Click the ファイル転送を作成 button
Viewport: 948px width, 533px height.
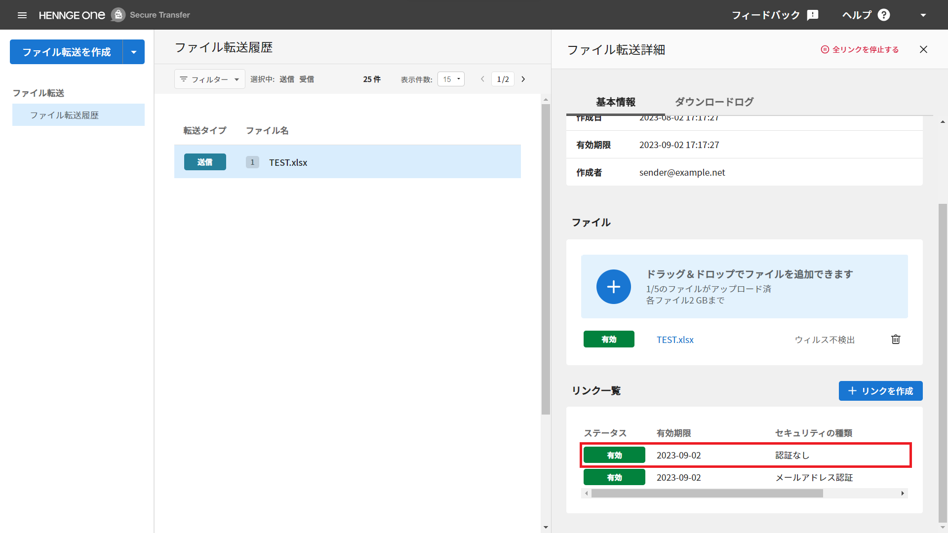(x=66, y=52)
